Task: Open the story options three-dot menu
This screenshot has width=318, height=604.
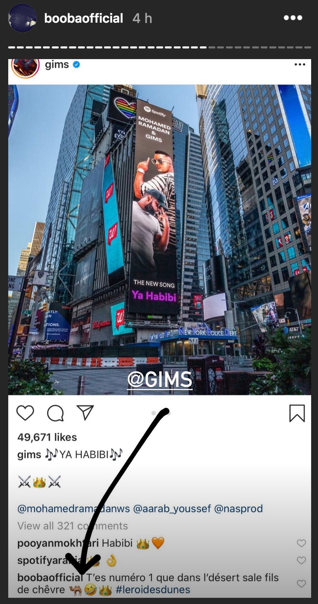Action: click(x=293, y=18)
